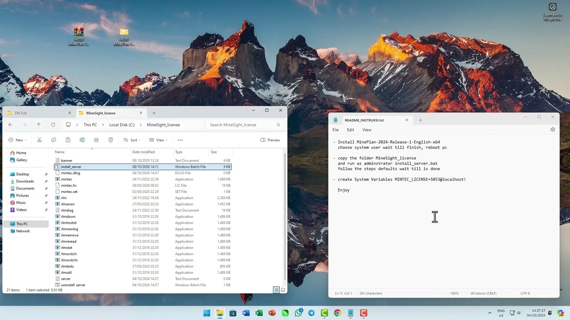Switch to the FIX Full Explorer tab
Viewport: 570px width, 320px height.
pyautogui.click(x=39, y=113)
